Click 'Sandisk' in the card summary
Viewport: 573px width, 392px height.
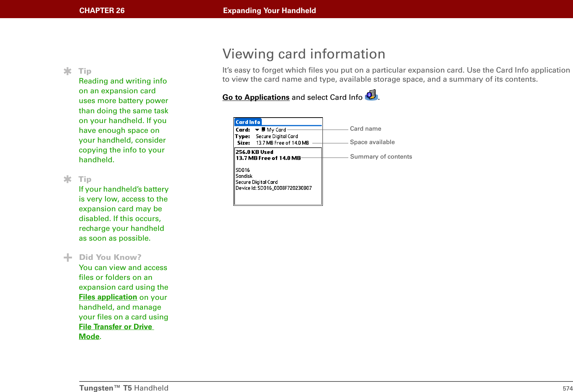point(244,176)
